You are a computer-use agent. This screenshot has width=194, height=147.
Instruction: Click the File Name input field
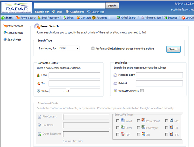pyautogui.click(x=86, y=125)
